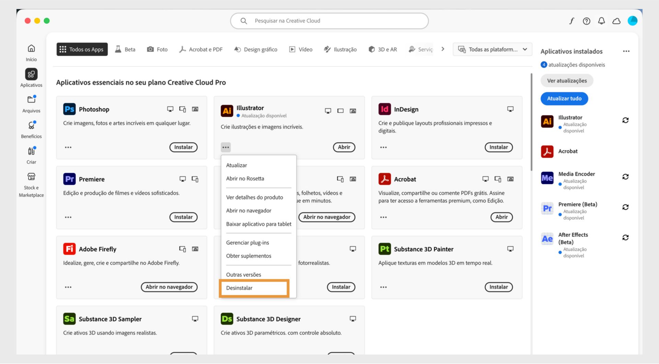Open more options on Adobe Firefly card
Image resolution: width=659 pixels, height=364 pixels.
point(68,287)
